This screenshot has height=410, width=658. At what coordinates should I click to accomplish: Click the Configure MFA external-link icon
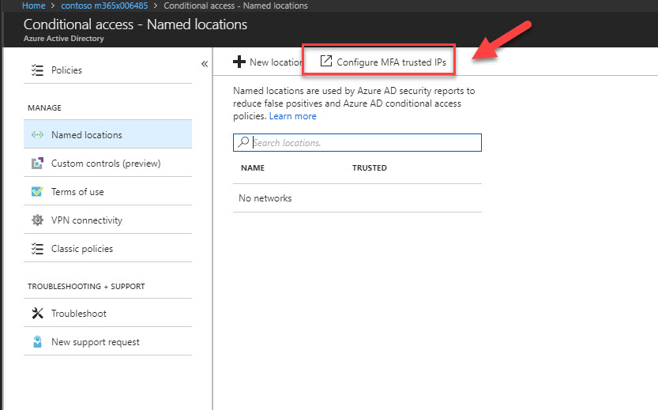click(x=326, y=62)
